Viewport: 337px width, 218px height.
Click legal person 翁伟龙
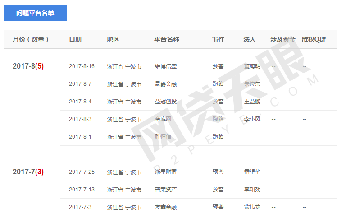click(x=252, y=207)
